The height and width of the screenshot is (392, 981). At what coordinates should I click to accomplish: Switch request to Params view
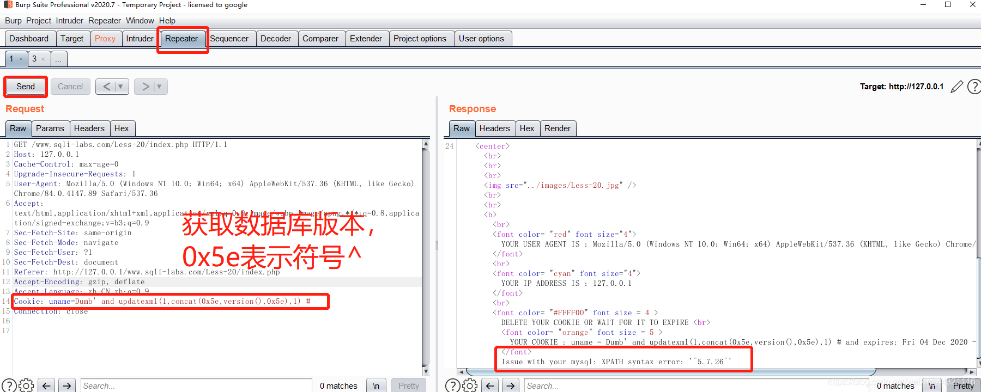click(50, 128)
